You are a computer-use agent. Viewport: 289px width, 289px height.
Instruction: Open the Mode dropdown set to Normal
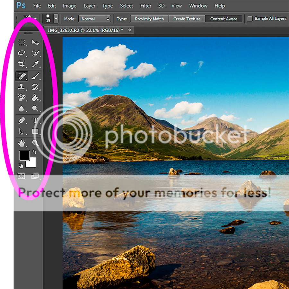coord(95,19)
